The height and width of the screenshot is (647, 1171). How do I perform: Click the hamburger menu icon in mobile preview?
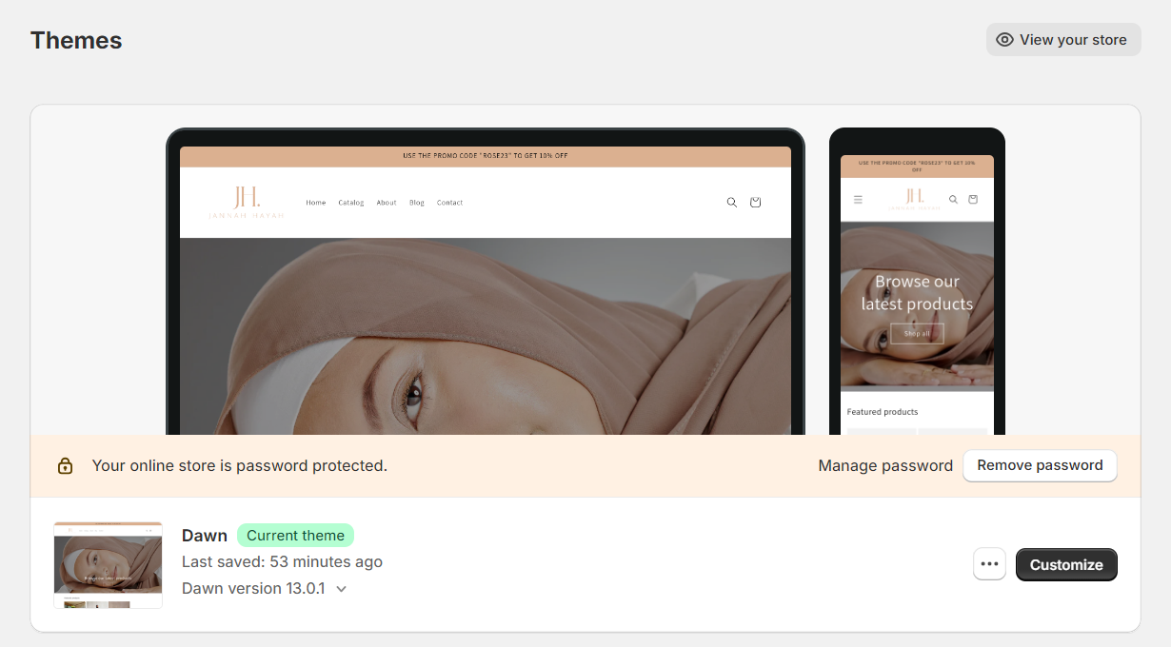coord(858,200)
